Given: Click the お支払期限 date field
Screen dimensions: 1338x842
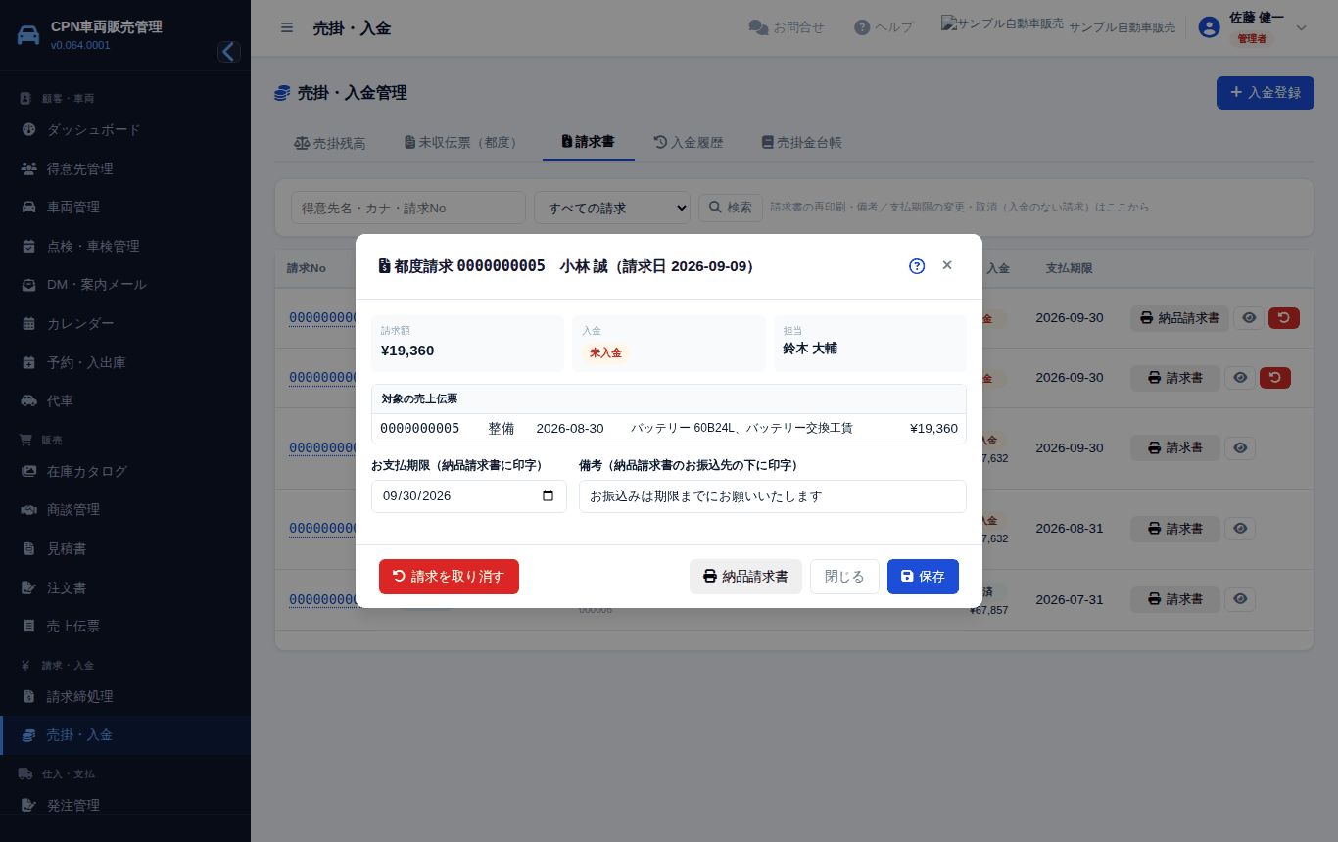Looking at the screenshot, I should pos(469,495).
